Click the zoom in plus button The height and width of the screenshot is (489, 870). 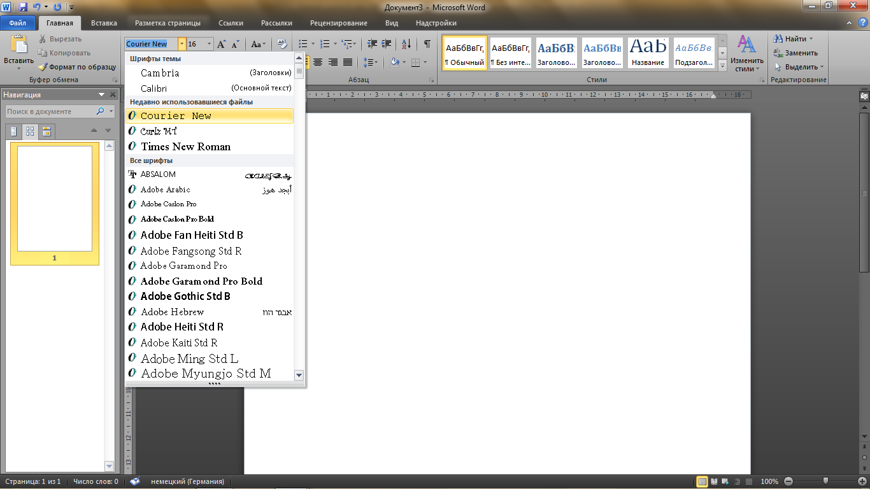tap(861, 481)
